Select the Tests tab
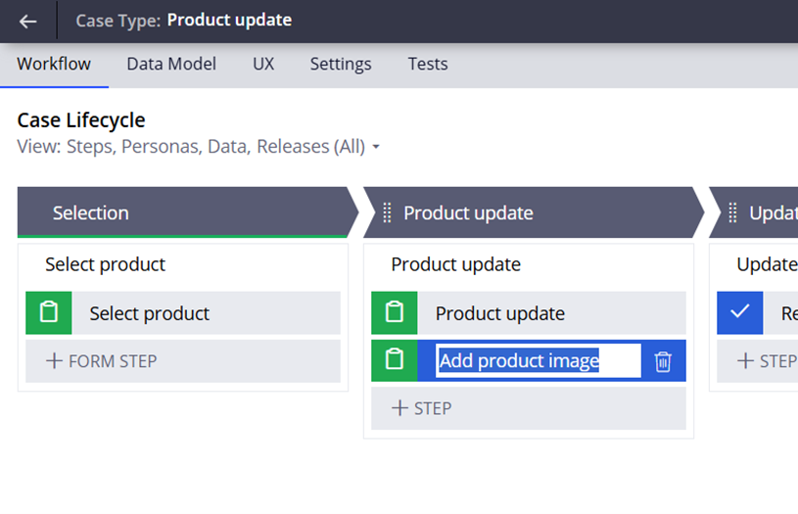Viewport: 798px width, 514px height. 428,64
